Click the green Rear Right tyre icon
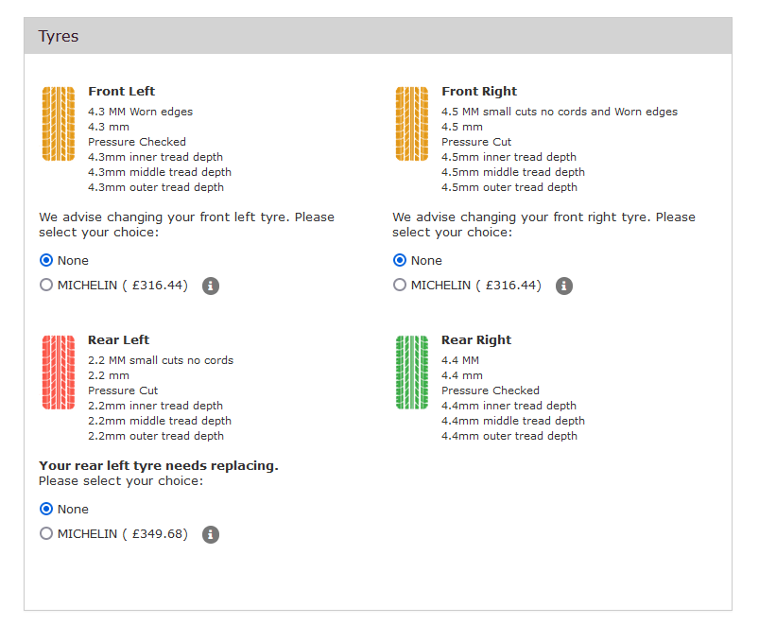This screenshot has width=776, height=642. 411,373
